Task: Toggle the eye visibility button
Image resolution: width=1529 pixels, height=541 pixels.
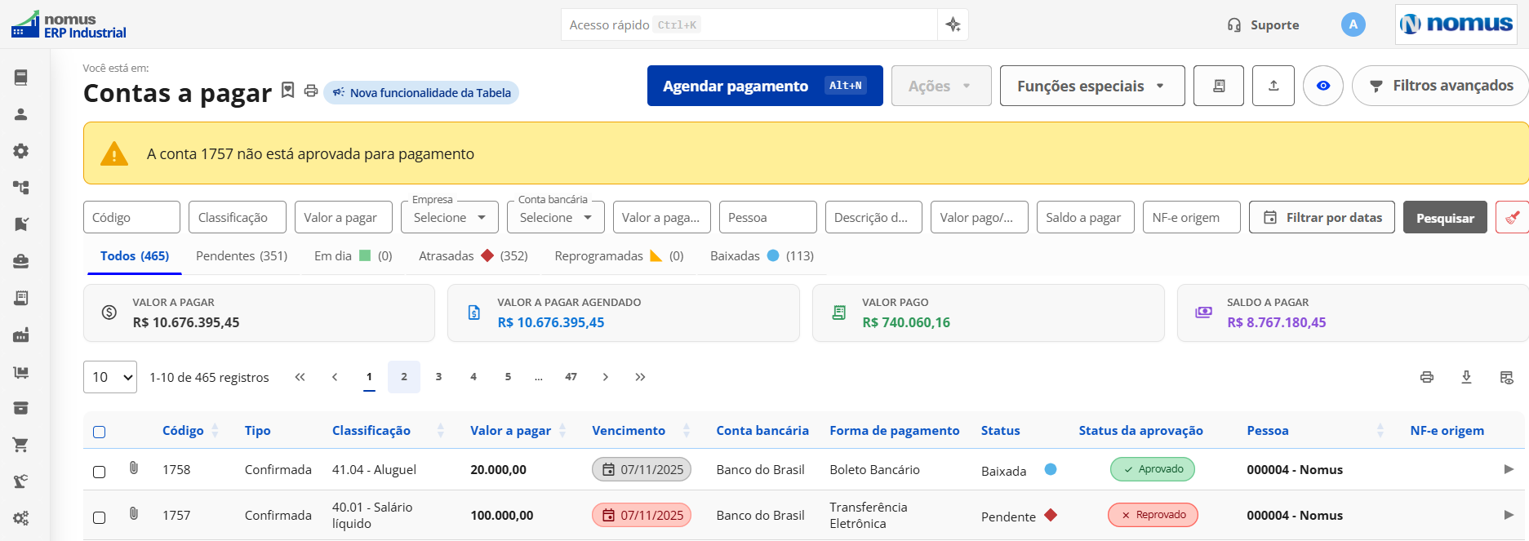Action: (1323, 86)
